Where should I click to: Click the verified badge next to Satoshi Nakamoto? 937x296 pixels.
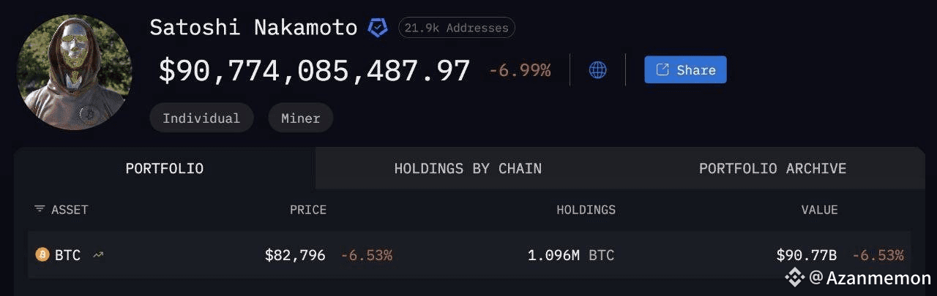pyautogui.click(x=377, y=29)
